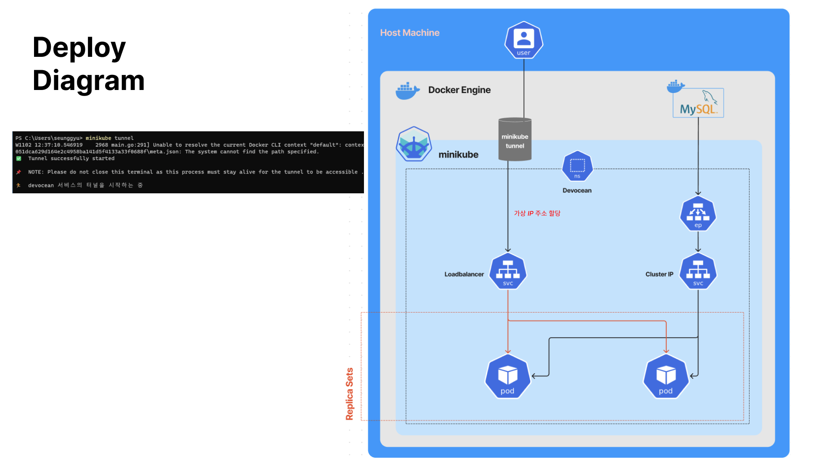The image size is (827, 465).
Task: Click "minikube tunnel" command in terminal prompt
Action: pyautogui.click(x=109, y=138)
